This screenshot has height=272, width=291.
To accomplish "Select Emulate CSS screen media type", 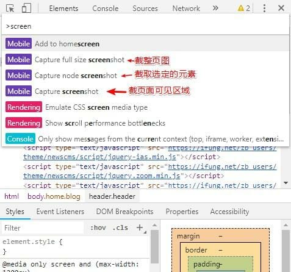I will pos(145,107).
